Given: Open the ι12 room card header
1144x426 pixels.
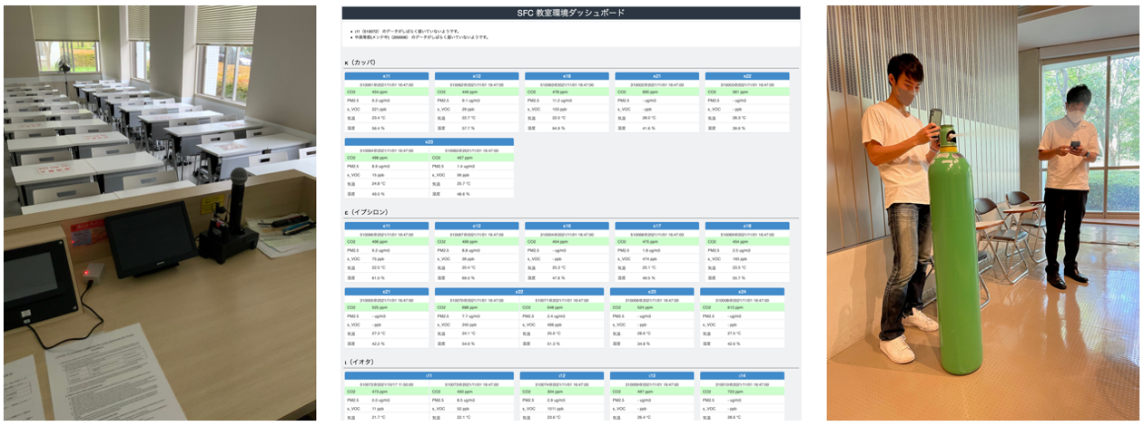Looking at the screenshot, I should [562, 375].
